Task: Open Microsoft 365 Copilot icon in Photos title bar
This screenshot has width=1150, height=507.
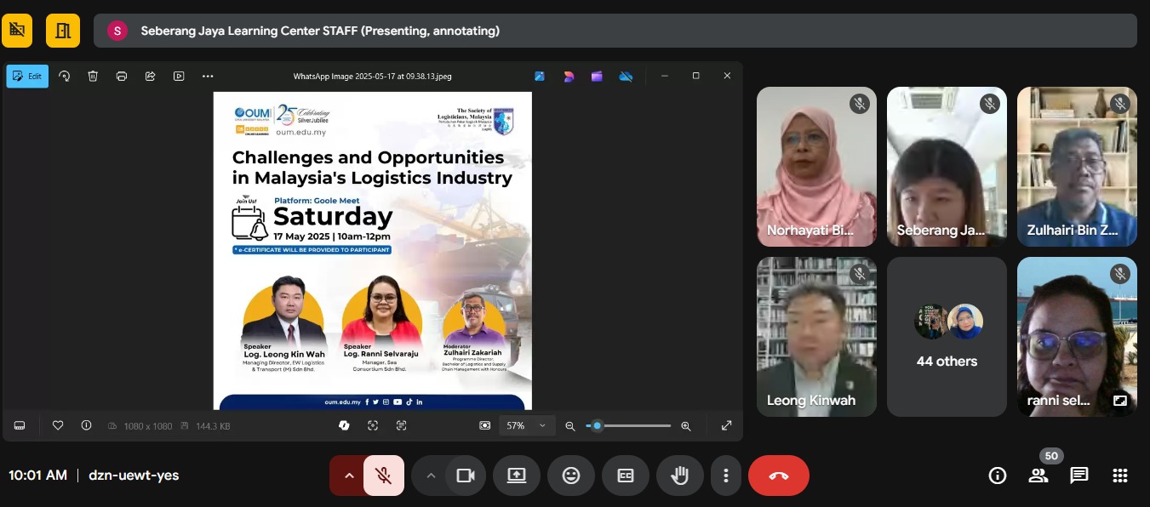Action: click(x=569, y=76)
